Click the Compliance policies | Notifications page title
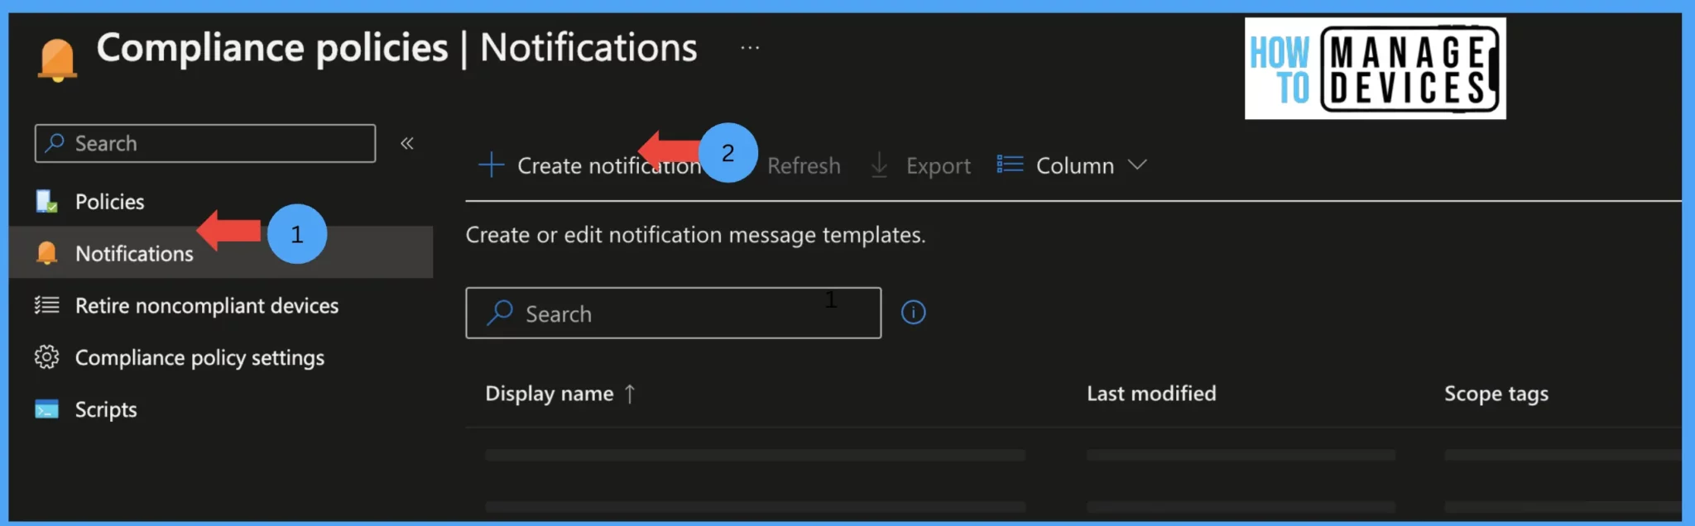 [x=397, y=48]
